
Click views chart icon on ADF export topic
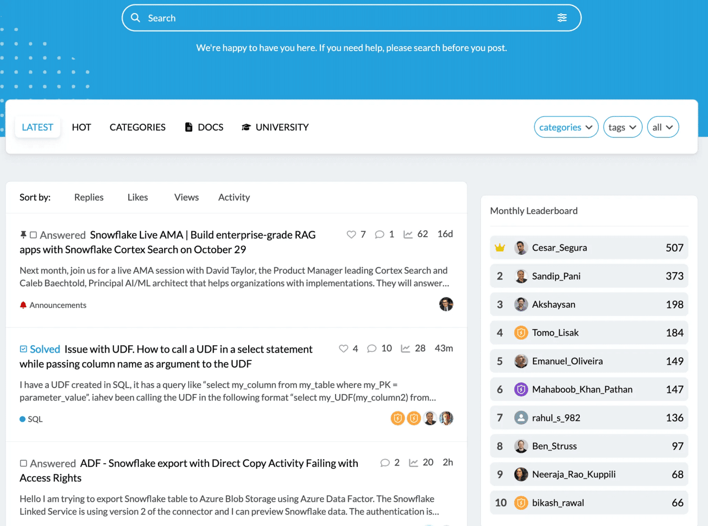click(413, 463)
